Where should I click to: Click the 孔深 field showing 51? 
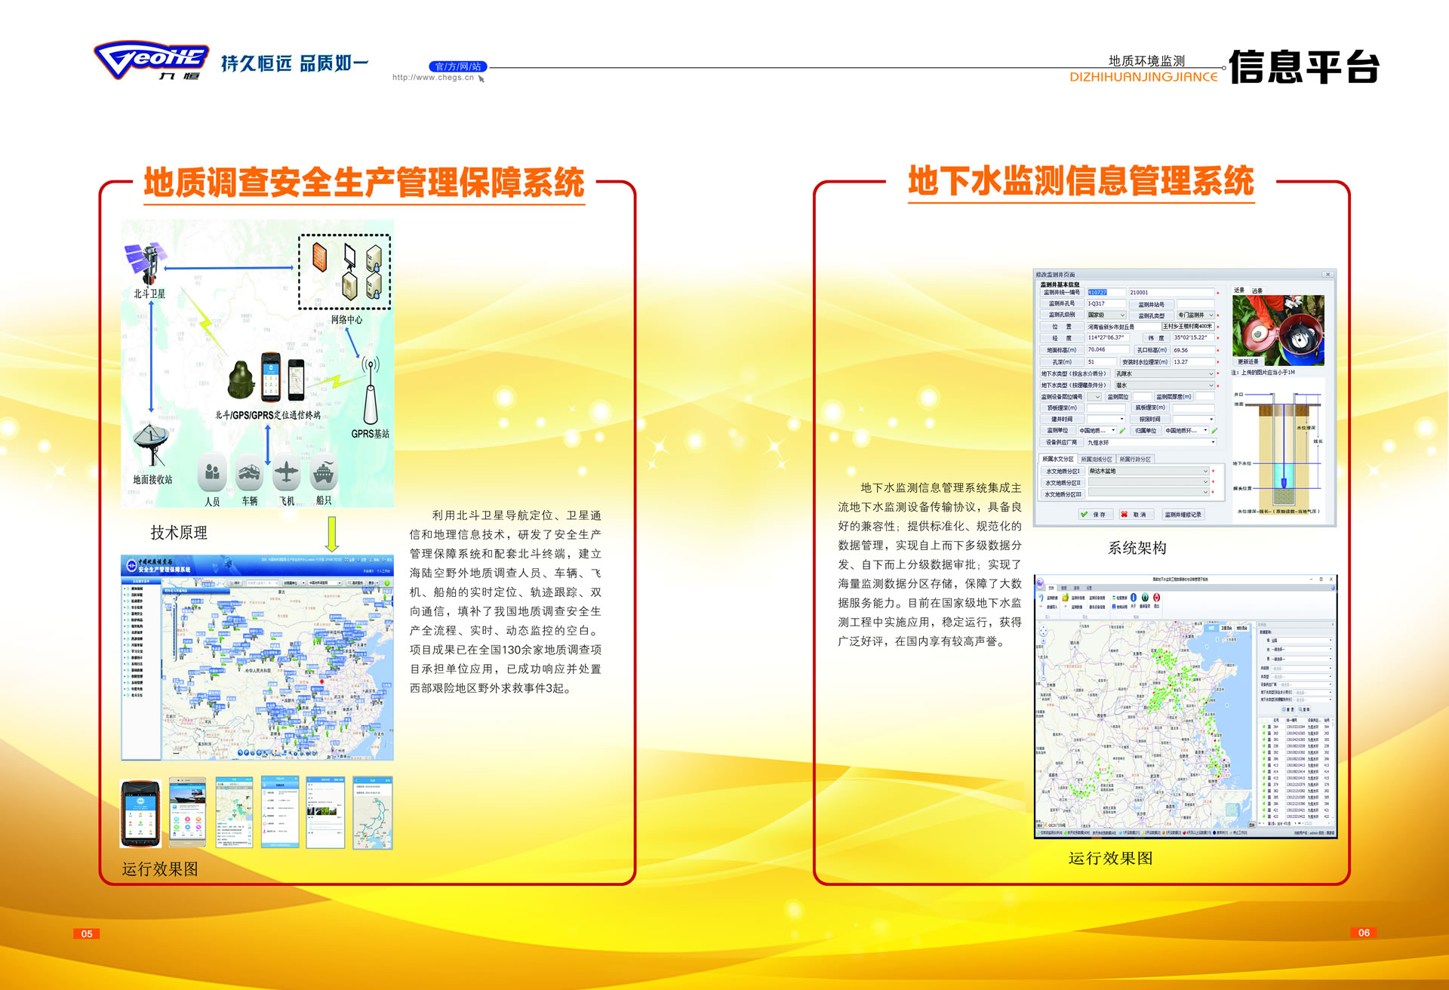1102,361
